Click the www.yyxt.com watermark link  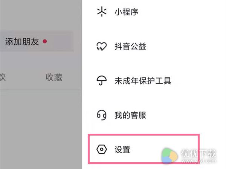click(x=199, y=161)
